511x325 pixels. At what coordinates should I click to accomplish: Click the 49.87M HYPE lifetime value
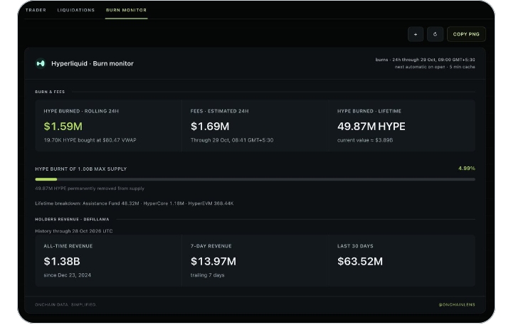point(372,127)
